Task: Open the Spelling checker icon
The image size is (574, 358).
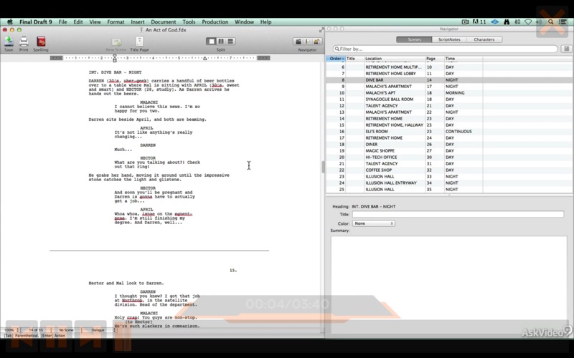Action: [x=41, y=42]
